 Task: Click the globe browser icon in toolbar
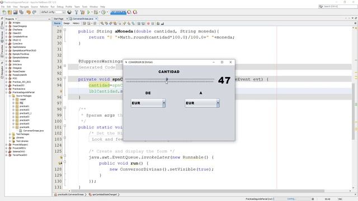point(69,12)
